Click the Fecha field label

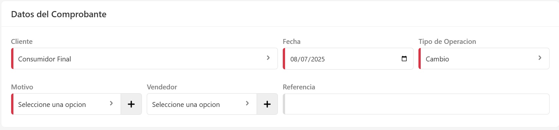click(291, 42)
